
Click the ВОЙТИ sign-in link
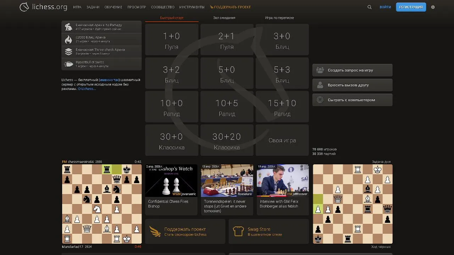[x=385, y=7]
